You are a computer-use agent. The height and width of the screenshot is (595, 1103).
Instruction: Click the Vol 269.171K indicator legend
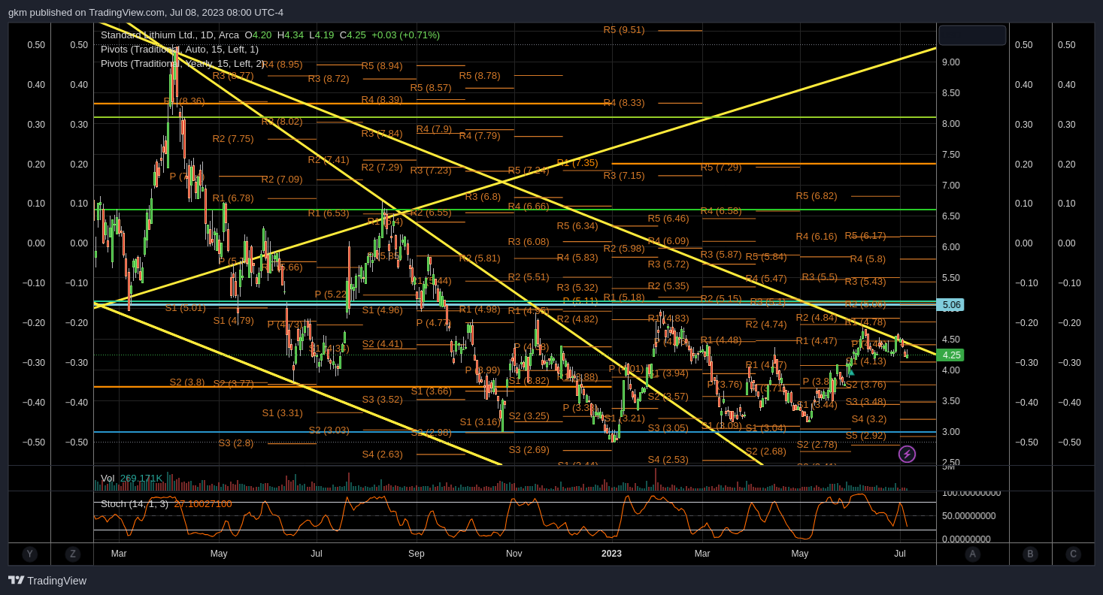click(132, 479)
